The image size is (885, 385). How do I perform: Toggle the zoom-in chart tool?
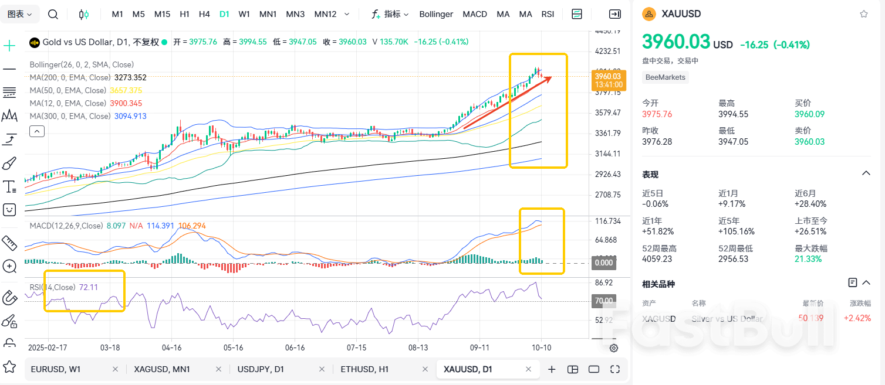pos(9,267)
